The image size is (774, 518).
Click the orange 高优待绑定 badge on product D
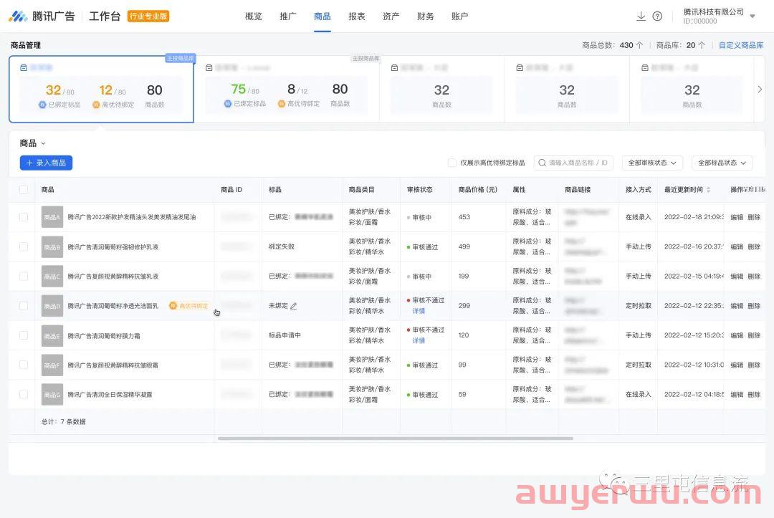click(189, 306)
